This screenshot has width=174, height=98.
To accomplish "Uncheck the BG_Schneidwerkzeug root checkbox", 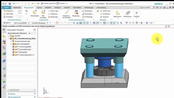I will coord(11,39).
